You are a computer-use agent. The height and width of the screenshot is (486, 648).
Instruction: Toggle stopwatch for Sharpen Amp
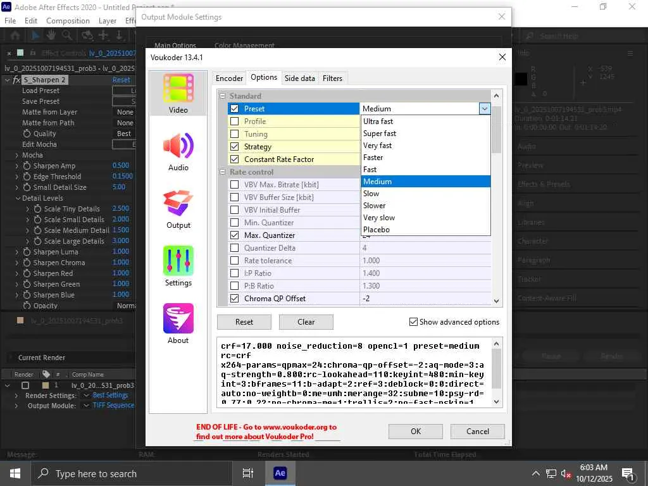(x=27, y=166)
